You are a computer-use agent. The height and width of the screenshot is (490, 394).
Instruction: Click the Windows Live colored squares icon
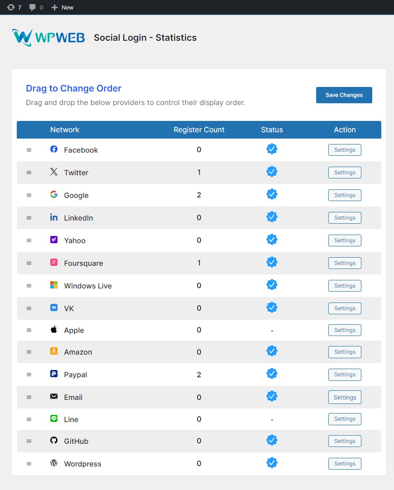54,285
